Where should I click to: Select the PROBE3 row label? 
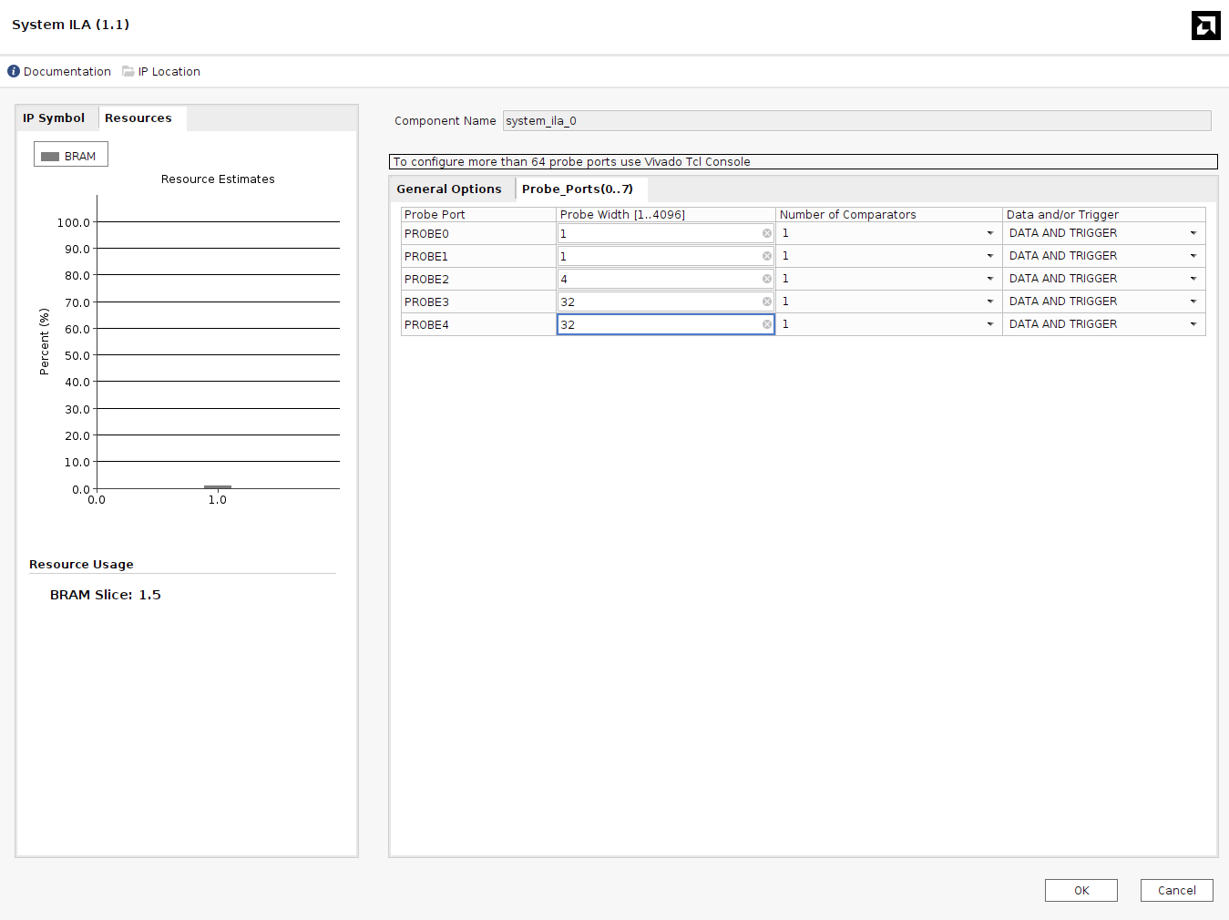tap(426, 302)
